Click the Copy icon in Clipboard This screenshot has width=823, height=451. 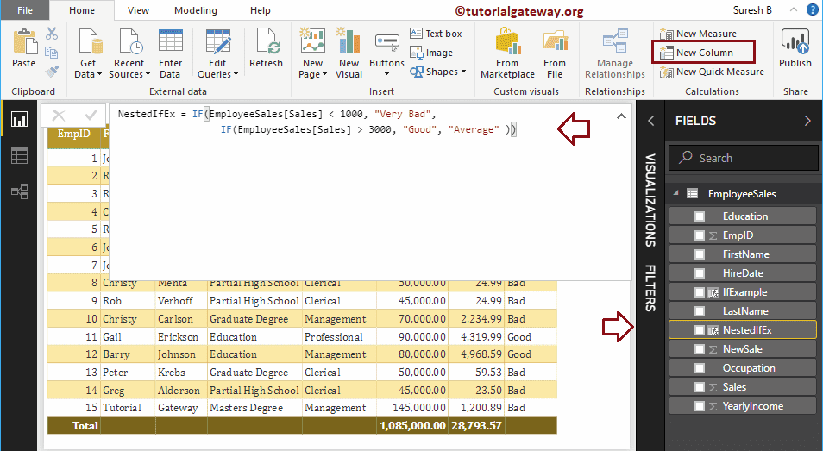(x=52, y=53)
